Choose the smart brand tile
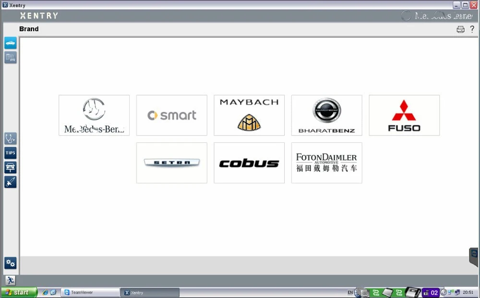 pyautogui.click(x=171, y=115)
